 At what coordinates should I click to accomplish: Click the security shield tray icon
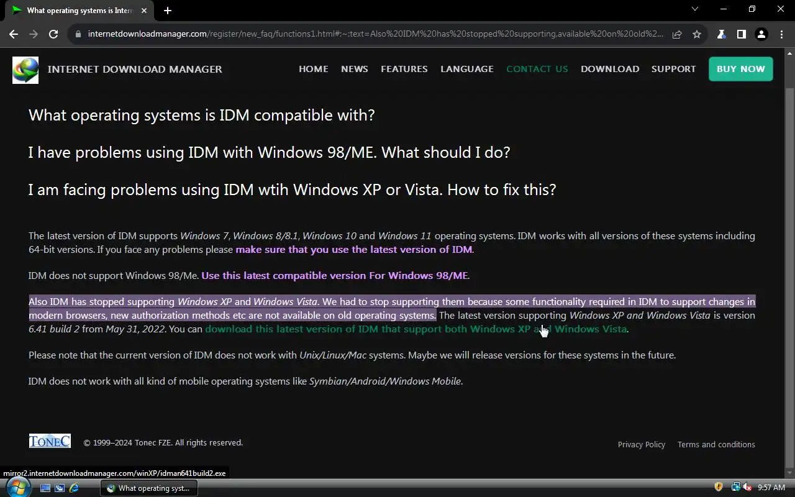719,488
